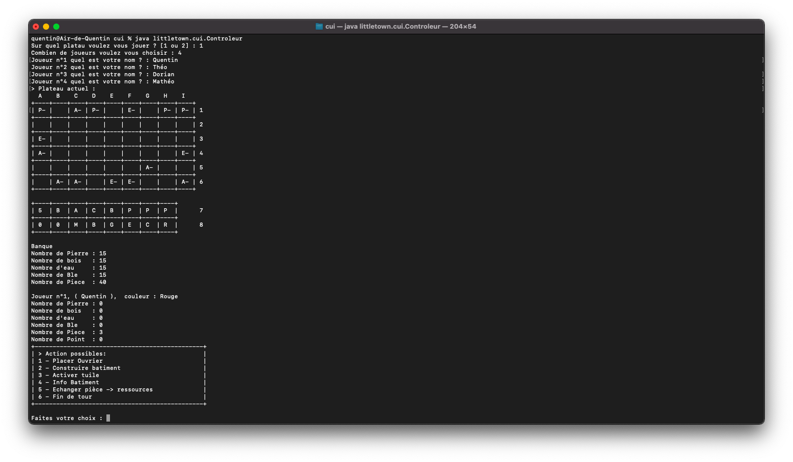Viewport: 793px width, 462px height.
Task: Click the line 'Nombre de Point : 0'
Action: 67,339
